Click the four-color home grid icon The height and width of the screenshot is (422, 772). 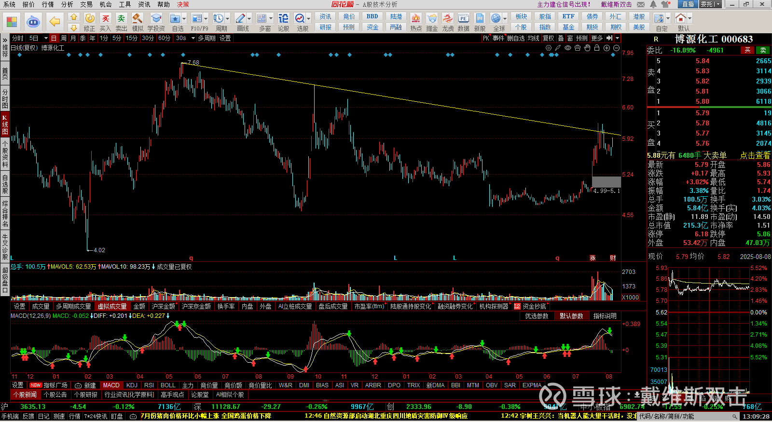tap(12, 22)
